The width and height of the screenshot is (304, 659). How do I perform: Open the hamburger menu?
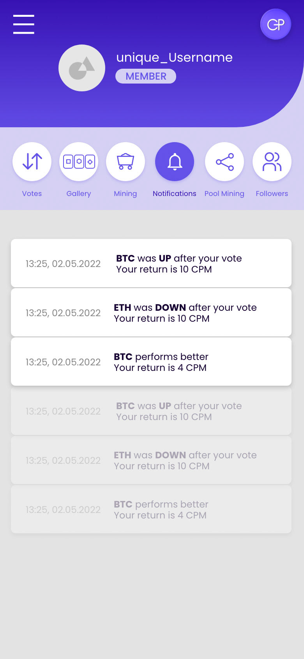coord(24,24)
